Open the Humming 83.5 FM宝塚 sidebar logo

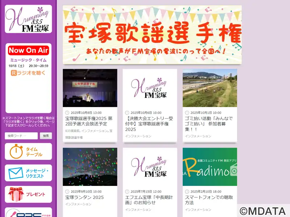(x=28, y=19)
